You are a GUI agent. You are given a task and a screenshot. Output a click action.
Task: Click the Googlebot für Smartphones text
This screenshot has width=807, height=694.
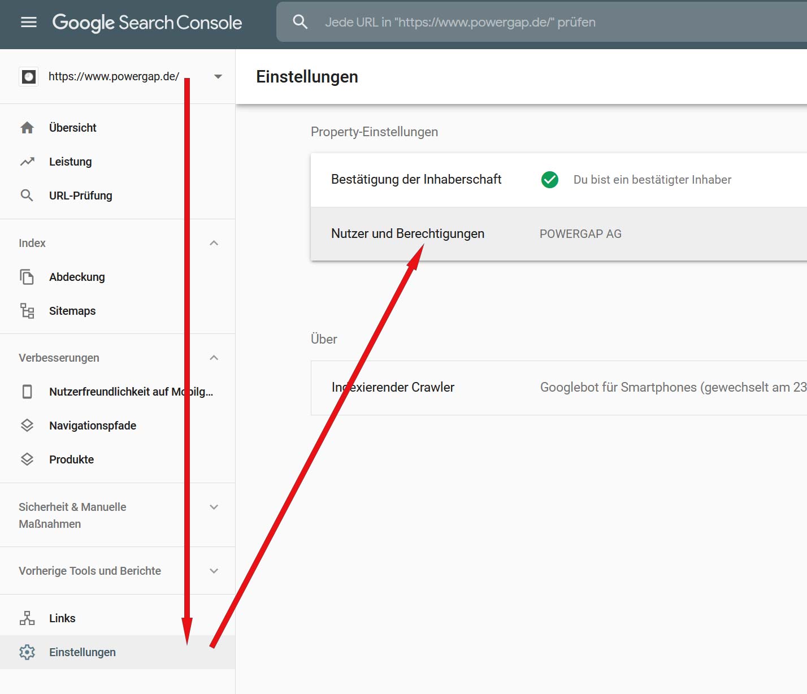(x=674, y=387)
